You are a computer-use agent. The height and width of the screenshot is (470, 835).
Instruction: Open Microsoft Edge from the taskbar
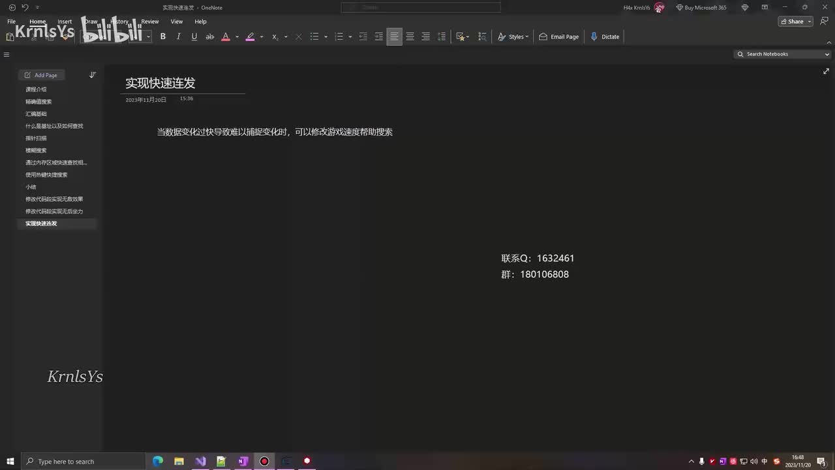tap(158, 462)
